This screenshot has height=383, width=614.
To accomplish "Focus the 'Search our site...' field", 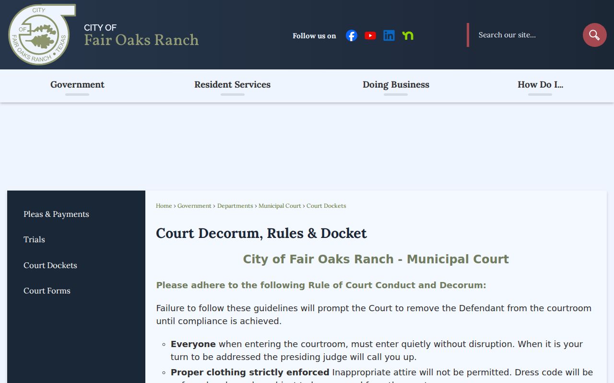I will tap(525, 35).
